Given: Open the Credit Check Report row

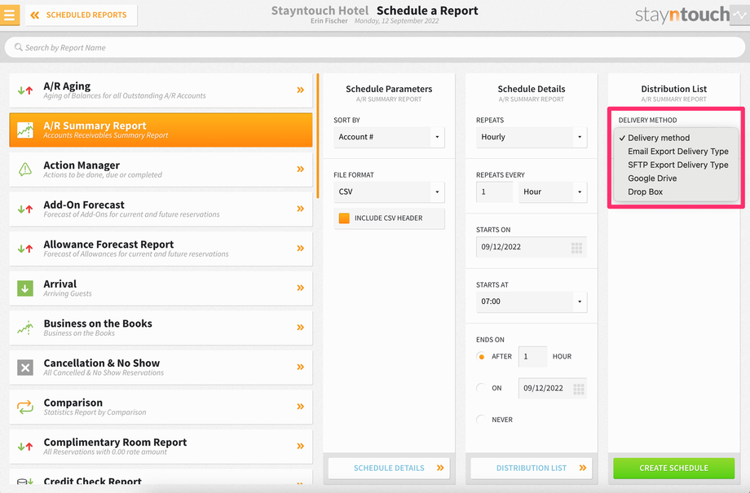Looking at the screenshot, I should 161,478.
